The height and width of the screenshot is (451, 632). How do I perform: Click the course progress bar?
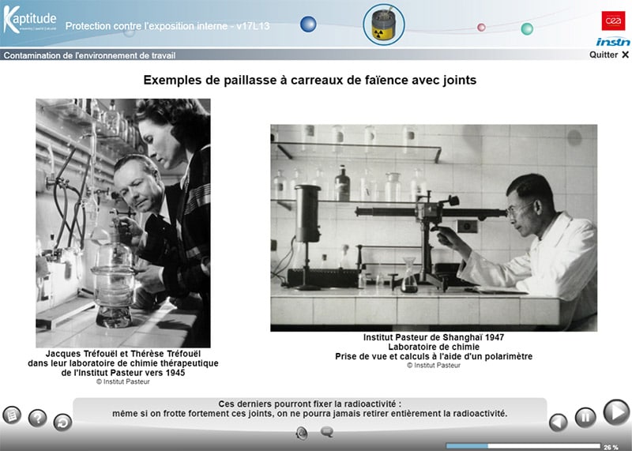521,446
